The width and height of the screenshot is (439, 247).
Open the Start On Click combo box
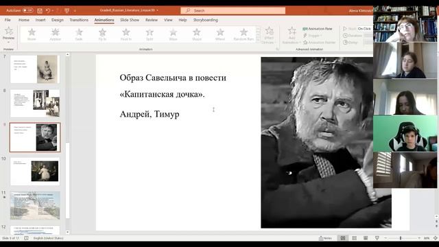(x=365, y=29)
